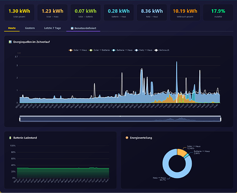The height and width of the screenshot is (193, 237).
Task: Hide the Batterie → Haus legend series
Action: [122, 50]
